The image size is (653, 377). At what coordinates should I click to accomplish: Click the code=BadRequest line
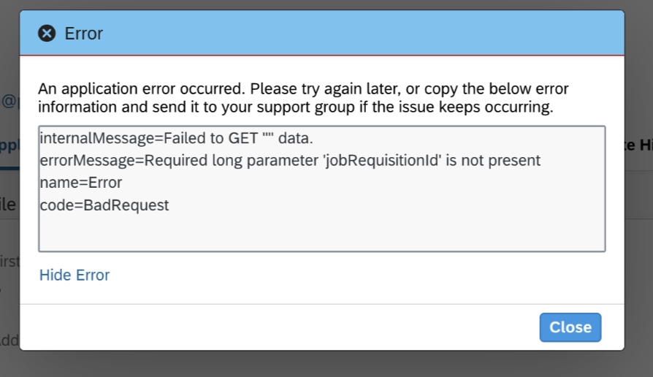pos(104,205)
